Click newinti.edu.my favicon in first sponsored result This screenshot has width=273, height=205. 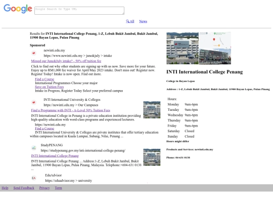coord(34,53)
